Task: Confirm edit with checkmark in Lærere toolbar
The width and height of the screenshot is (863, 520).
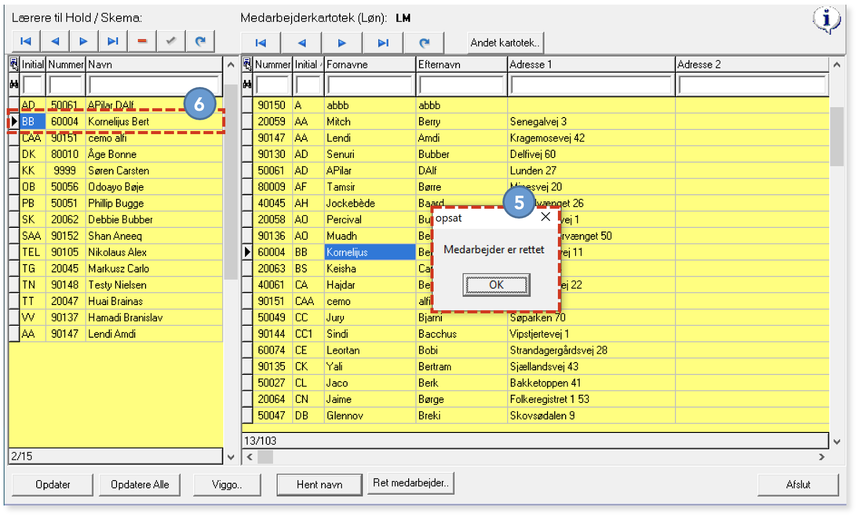Action: click(171, 41)
